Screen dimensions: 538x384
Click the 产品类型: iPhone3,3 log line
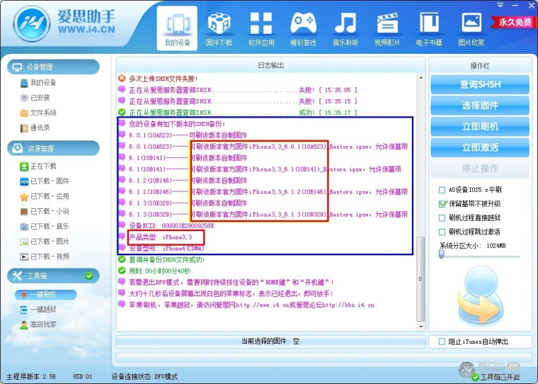(160, 237)
